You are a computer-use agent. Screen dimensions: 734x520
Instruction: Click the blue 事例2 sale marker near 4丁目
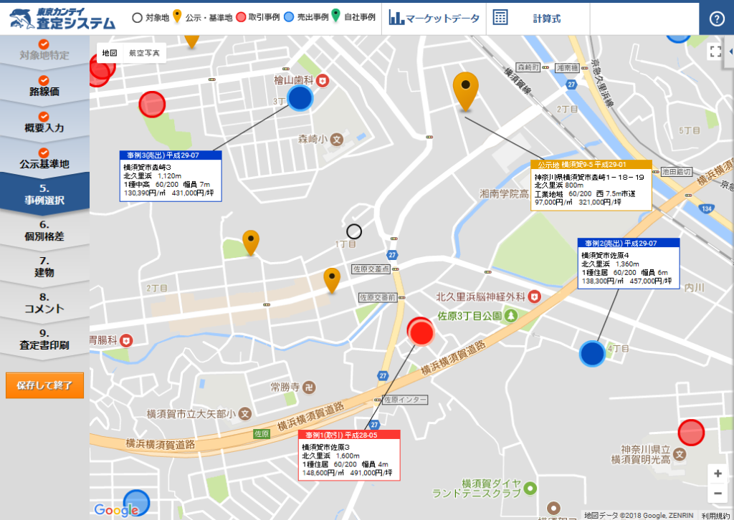[592, 354]
